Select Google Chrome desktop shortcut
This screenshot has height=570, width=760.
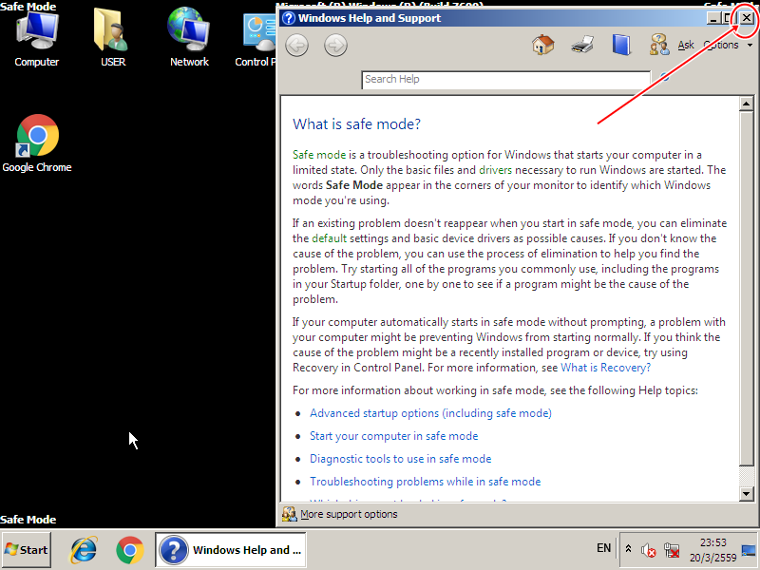(37, 143)
